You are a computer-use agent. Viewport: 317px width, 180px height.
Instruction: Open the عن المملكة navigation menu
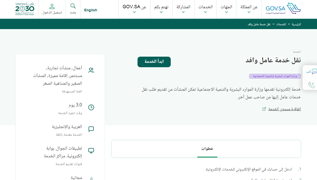249,7
